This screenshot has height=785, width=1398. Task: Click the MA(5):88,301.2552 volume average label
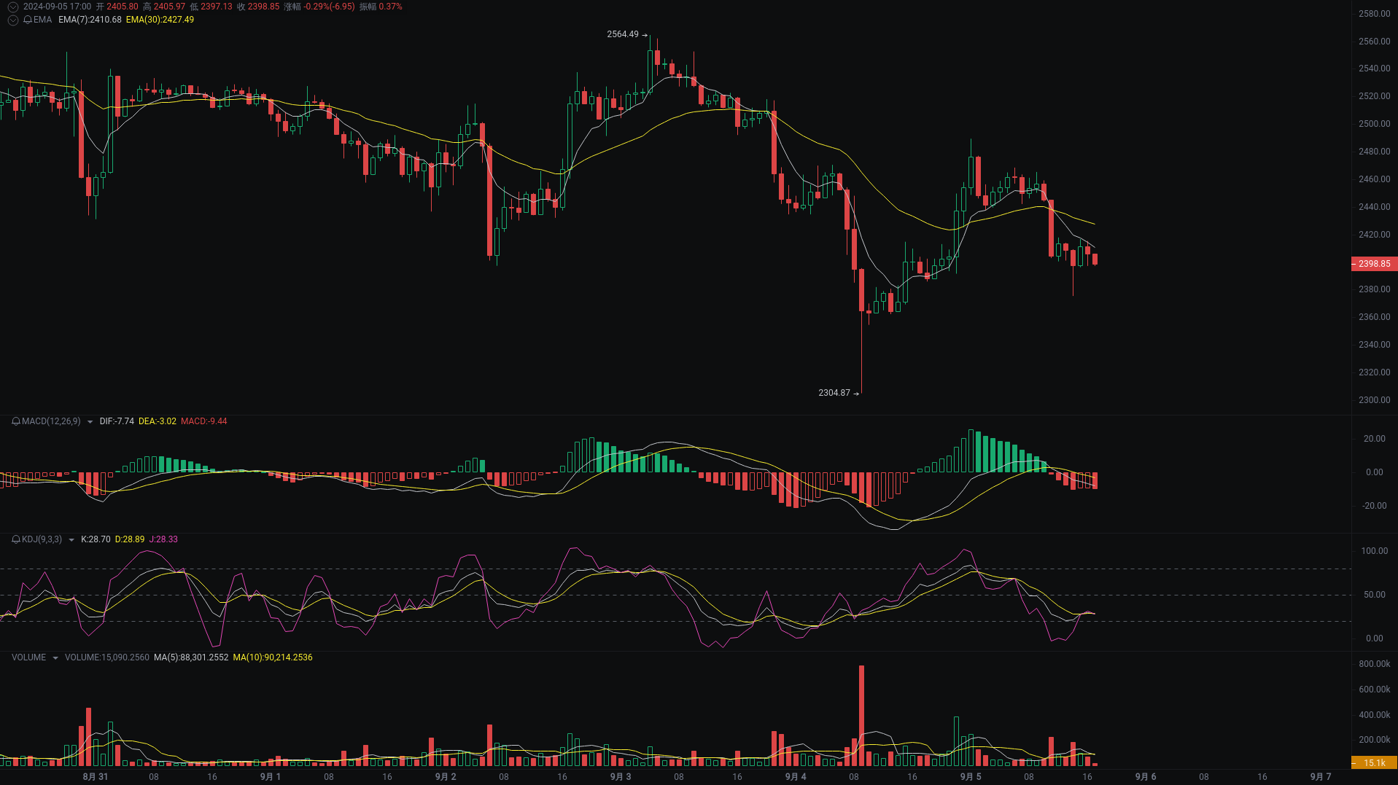coord(190,657)
